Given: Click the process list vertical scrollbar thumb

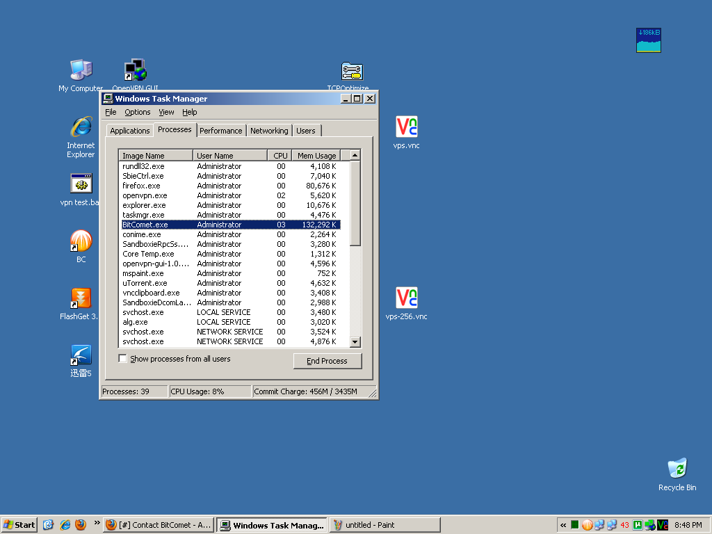Looking at the screenshot, I should click(x=355, y=204).
